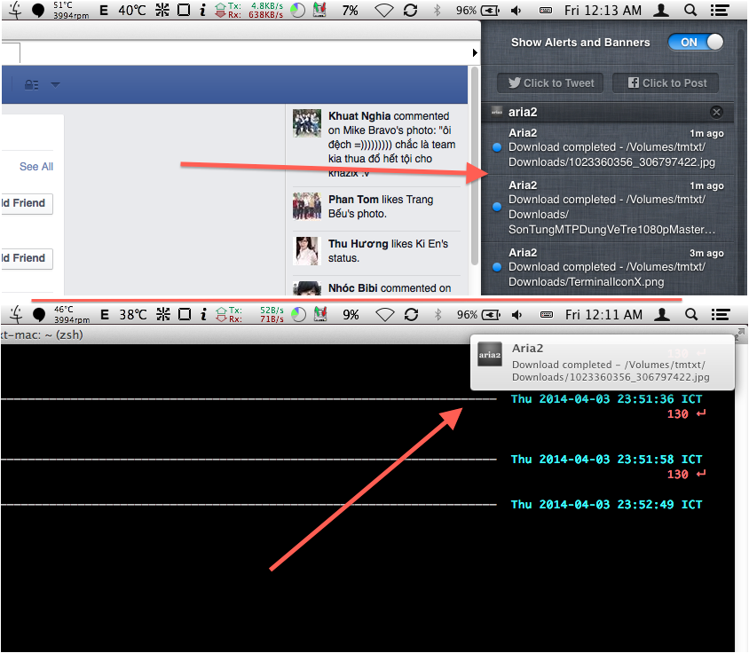The height and width of the screenshot is (653, 749).
Task: Open the 51°C 3994rpm fan monitor
Action: point(71,10)
